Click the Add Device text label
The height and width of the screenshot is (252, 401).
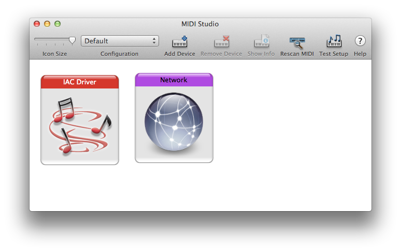179,54
